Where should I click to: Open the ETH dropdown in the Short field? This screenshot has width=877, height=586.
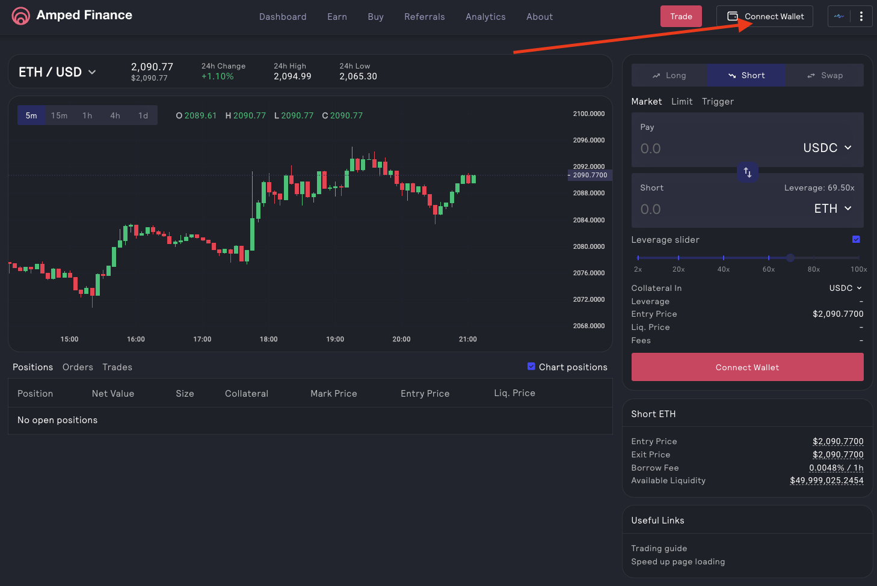point(833,209)
